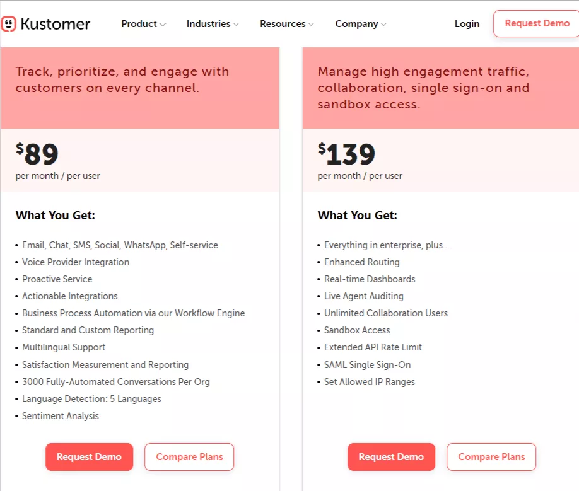Click the $139 price figure
Image resolution: width=579 pixels, height=491 pixels.
(346, 154)
